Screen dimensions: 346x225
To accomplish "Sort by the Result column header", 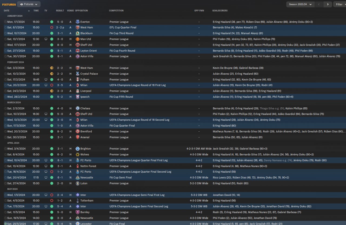I will click(60, 11).
